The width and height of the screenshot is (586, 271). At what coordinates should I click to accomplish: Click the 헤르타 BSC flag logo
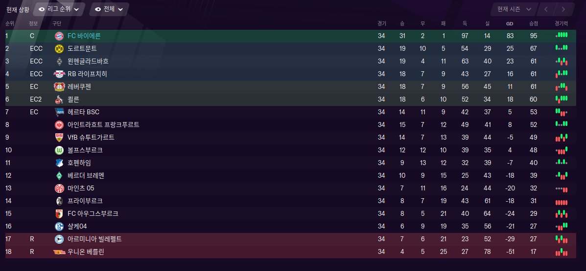(59, 112)
